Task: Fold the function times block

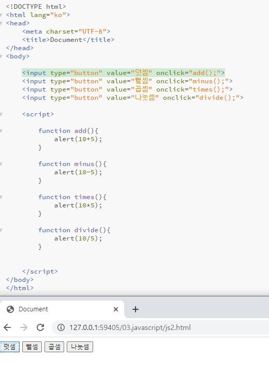Action: (1, 197)
